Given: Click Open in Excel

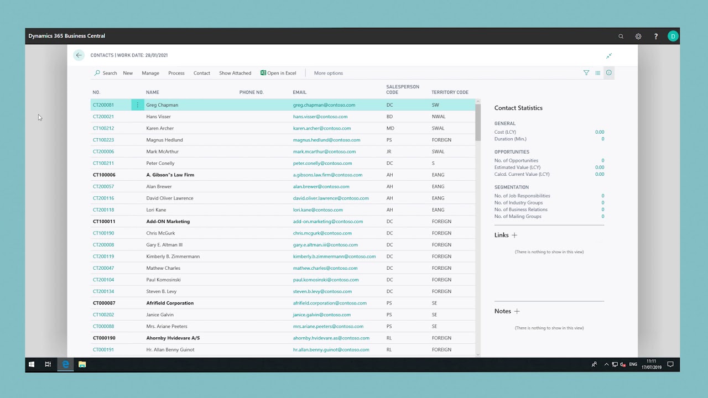Looking at the screenshot, I should pos(278,73).
